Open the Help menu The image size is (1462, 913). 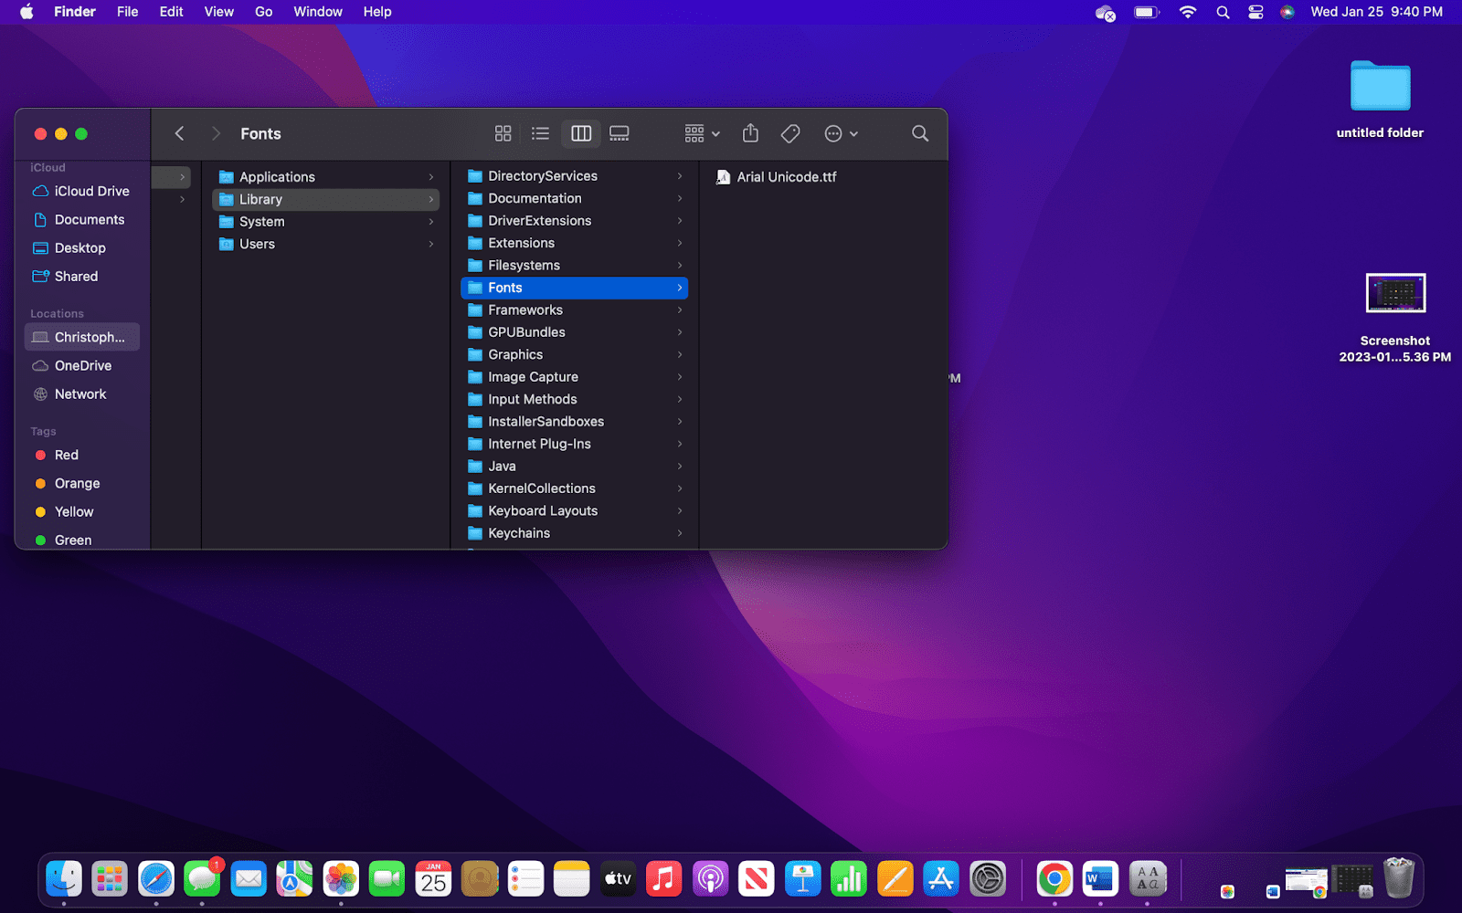coord(377,12)
